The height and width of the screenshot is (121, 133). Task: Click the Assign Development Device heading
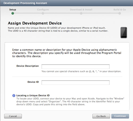pyautogui.click(x=35, y=23)
